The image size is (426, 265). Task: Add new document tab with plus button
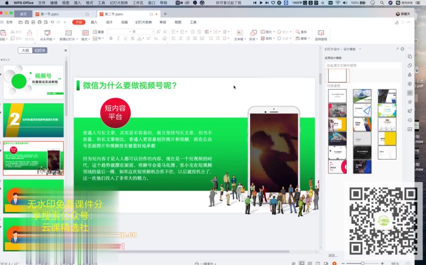[165, 14]
